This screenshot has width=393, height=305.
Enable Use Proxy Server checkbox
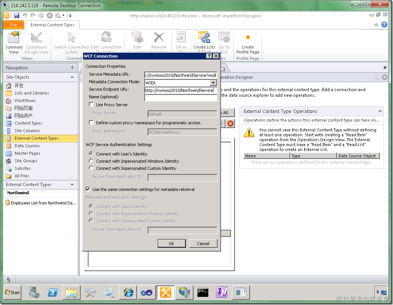tap(91, 105)
